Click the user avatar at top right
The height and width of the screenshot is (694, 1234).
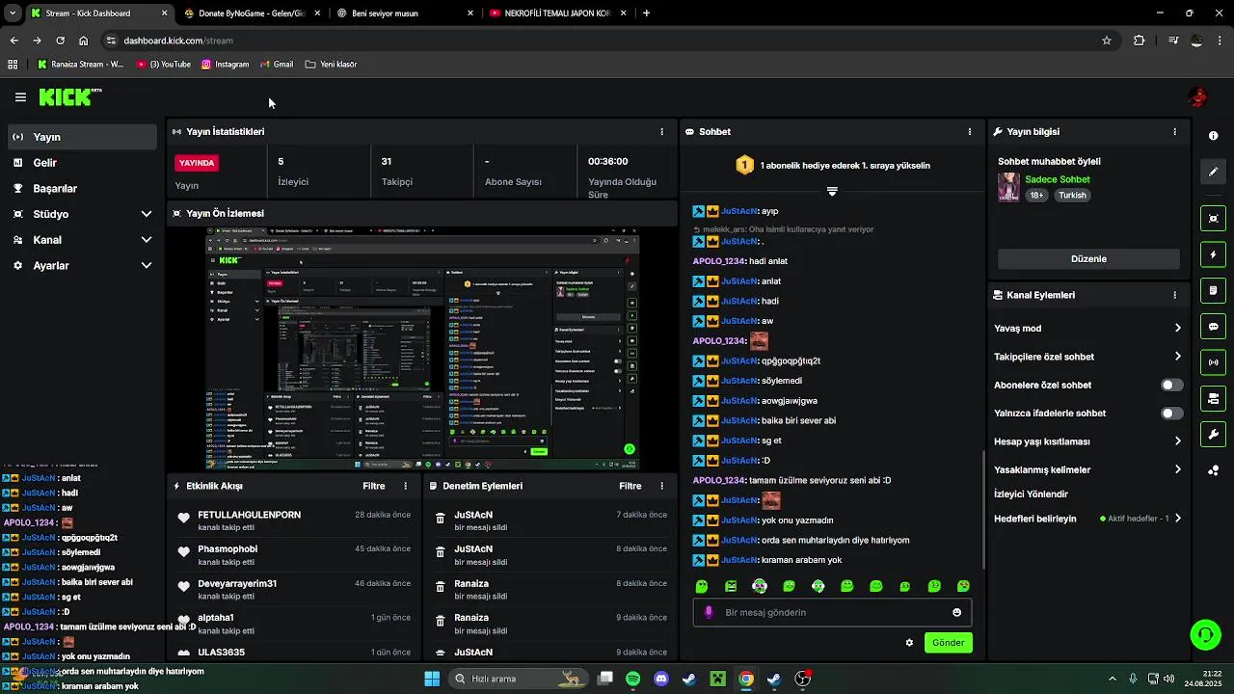1197,97
